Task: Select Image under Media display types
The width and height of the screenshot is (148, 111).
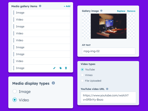Action: coord(14,91)
